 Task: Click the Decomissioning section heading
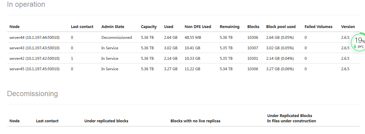tap(32, 94)
